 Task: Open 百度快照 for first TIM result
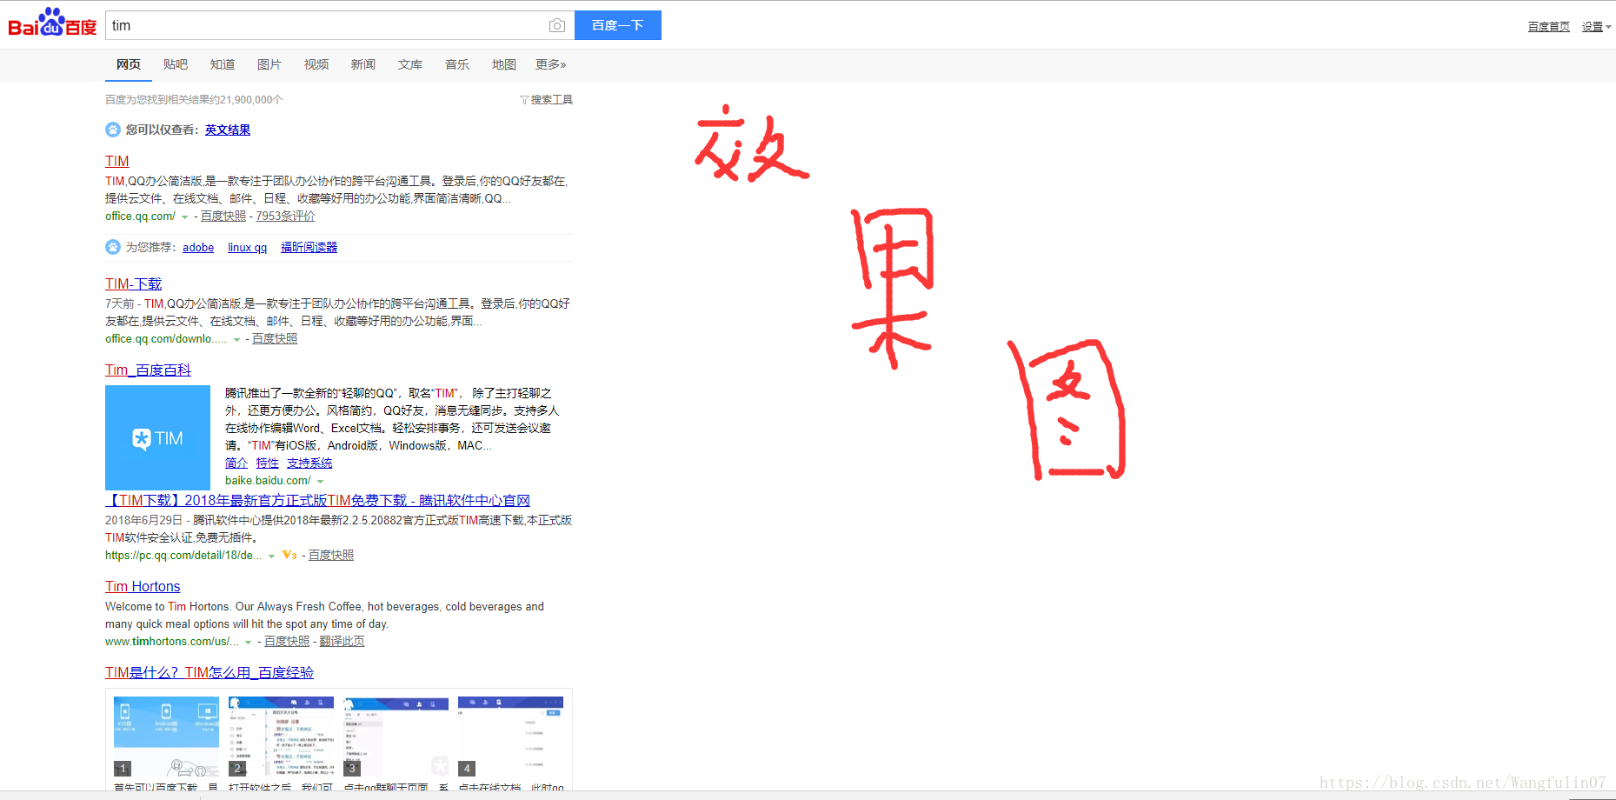[x=223, y=217]
